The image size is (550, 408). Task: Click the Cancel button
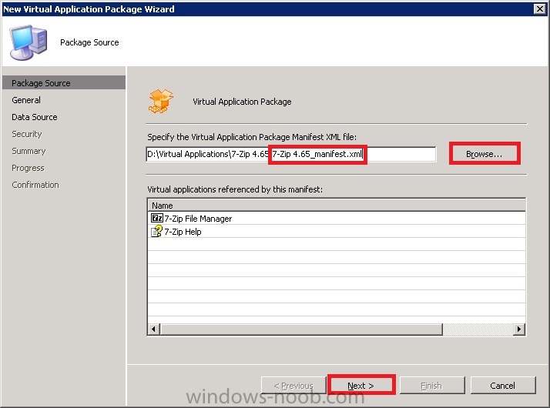click(x=503, y=386)
